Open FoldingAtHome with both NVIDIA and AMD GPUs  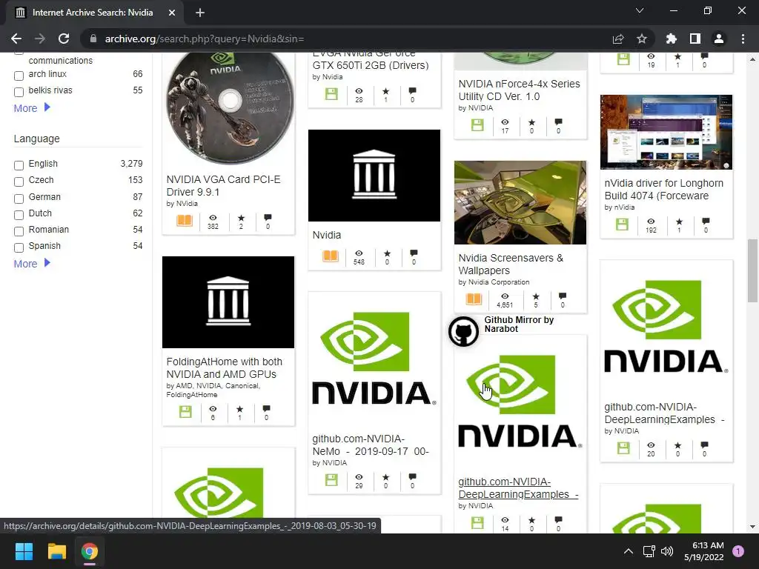(x=224, y=367)
